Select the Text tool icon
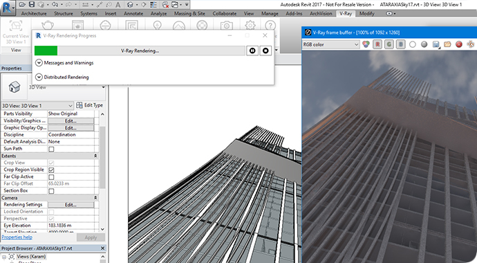477x263 pixels. point(118,5)
